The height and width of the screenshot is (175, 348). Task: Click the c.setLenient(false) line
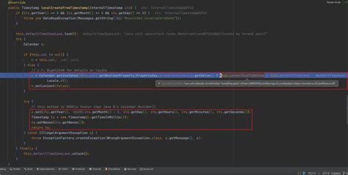click(x=51, y=86)
